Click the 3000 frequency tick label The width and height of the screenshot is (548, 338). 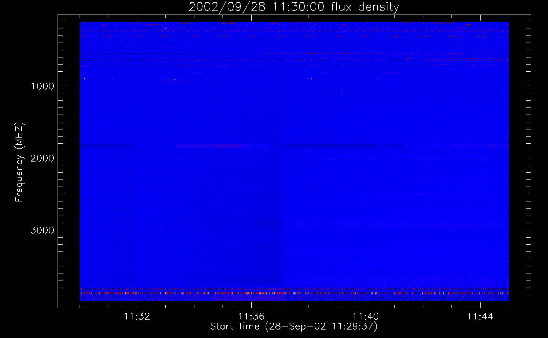[42, 230]
